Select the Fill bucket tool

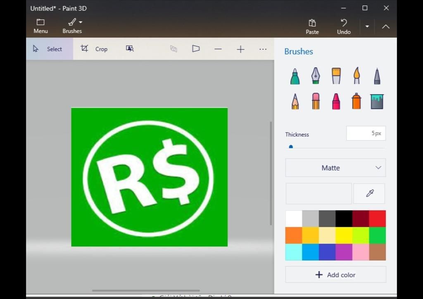pyautogui.click(x=377, y=101)
